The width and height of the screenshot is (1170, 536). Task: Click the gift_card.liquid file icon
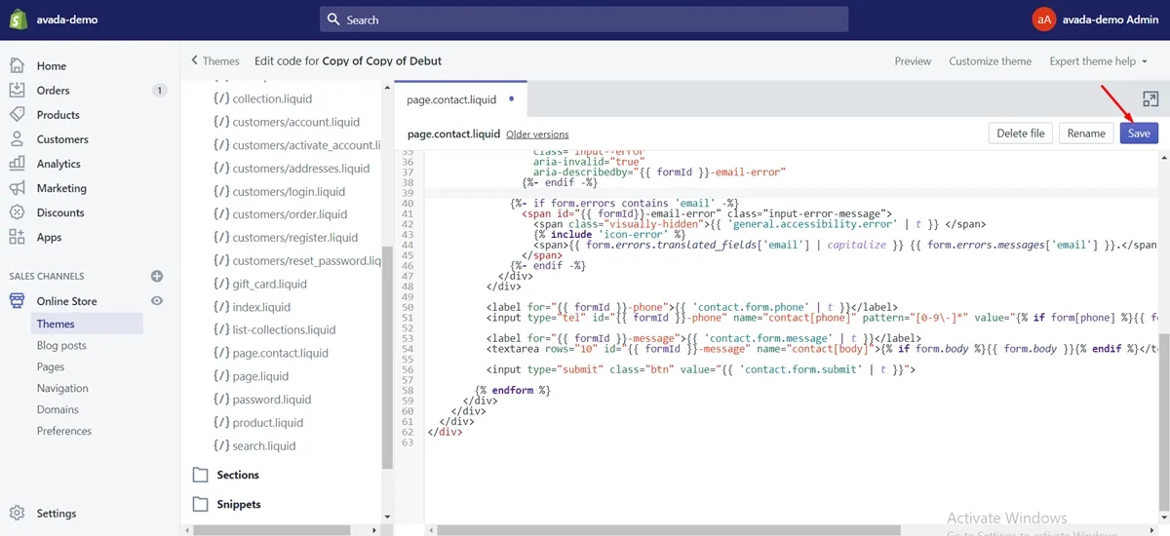tap(221, 285)
